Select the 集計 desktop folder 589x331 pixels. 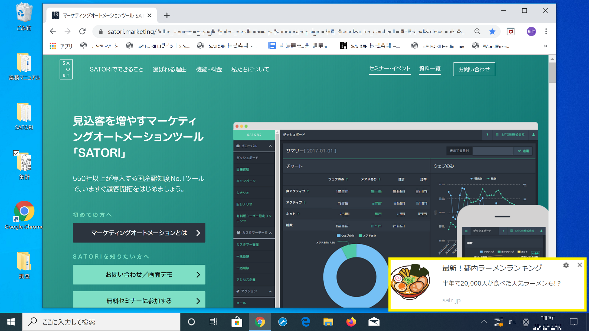pyautogui.click(x=24, y=166)
